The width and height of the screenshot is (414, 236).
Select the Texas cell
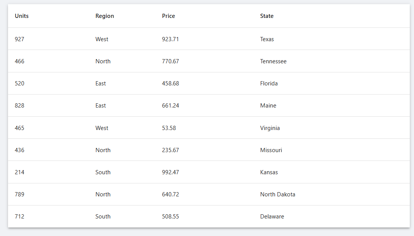tap(267, 39)
